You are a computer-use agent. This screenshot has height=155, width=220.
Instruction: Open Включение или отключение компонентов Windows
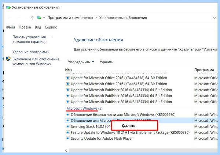click(x=36, y=61)
